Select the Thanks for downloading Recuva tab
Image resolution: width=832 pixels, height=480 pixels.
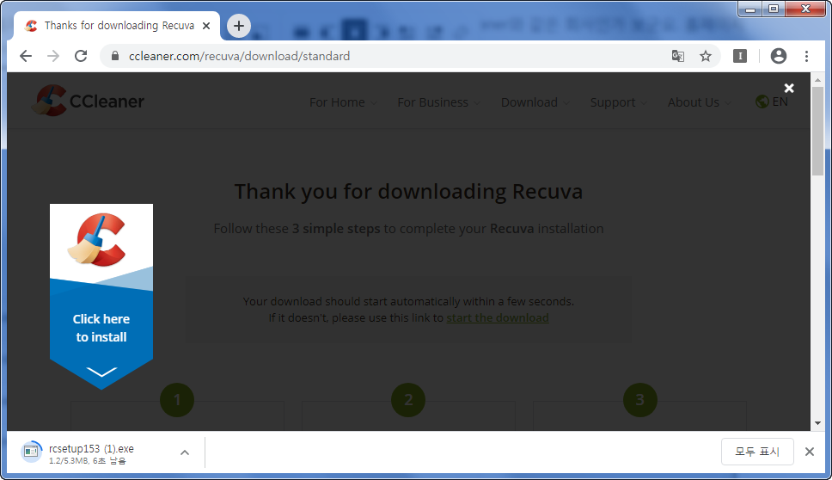(117, 26)
